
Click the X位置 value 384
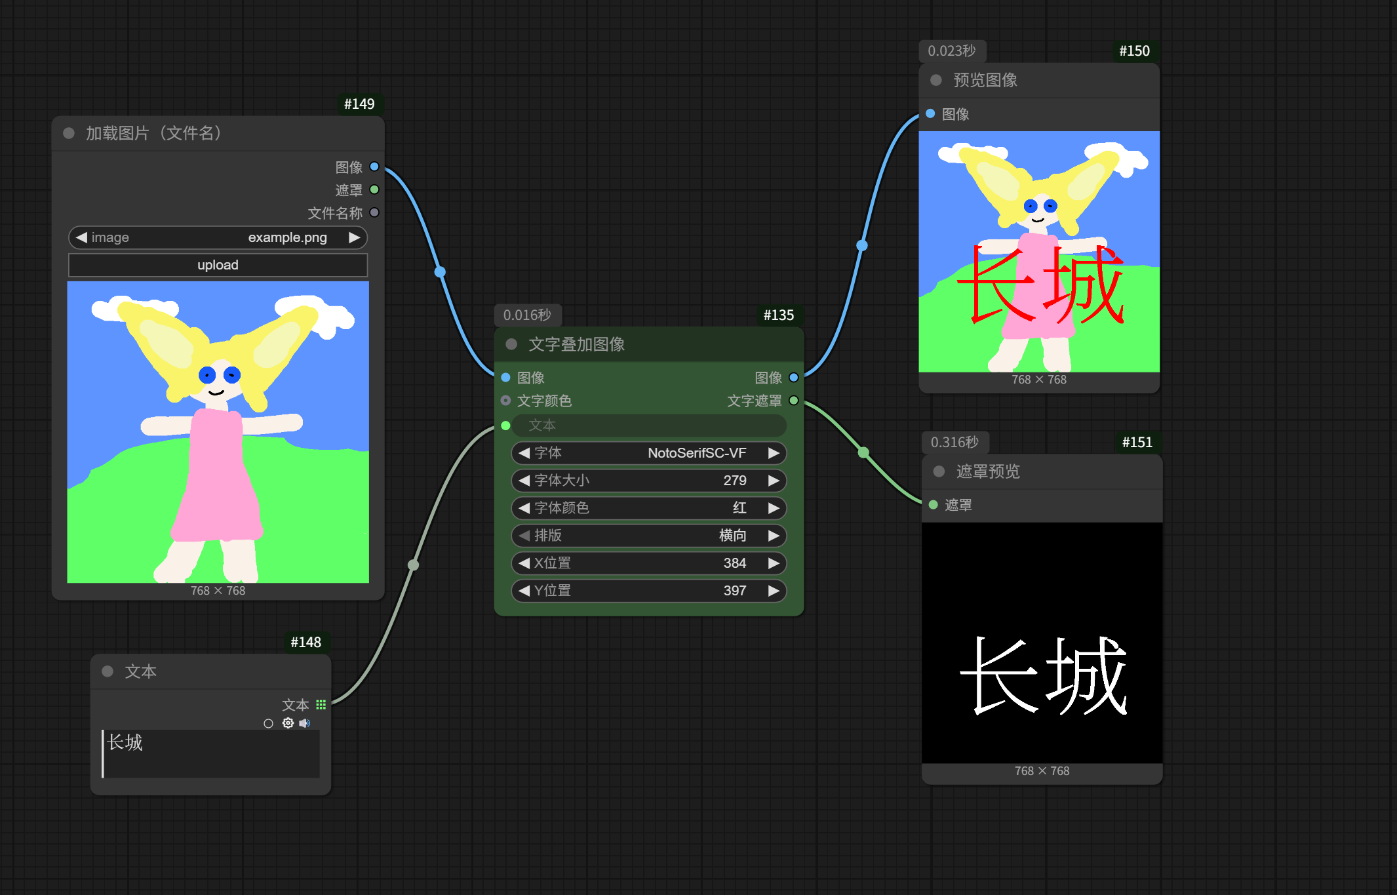click(735, 563)
